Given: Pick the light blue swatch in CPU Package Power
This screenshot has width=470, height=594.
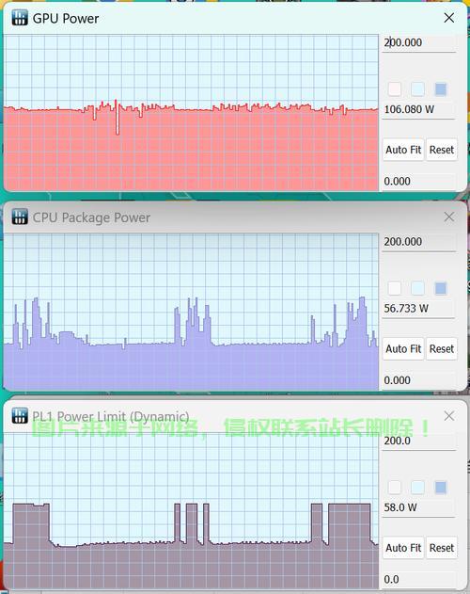Looking at the screenshot, I should click(x=417, y=288).
